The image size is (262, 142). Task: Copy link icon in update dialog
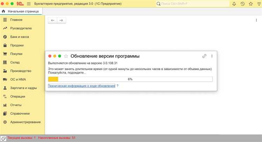204,56
